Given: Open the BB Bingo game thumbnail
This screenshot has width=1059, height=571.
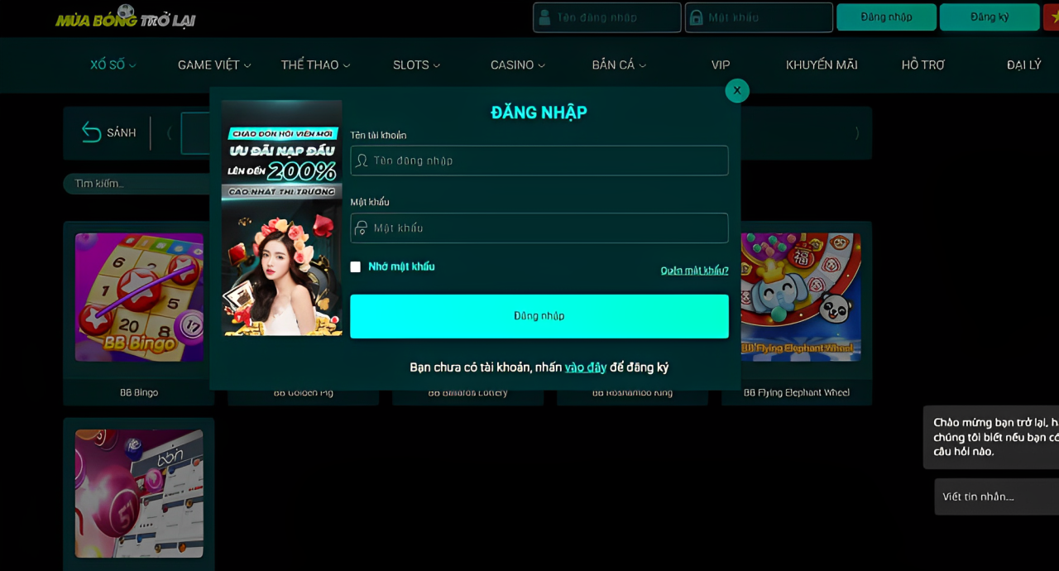Looking at the screenshot, I should (139, 297).
